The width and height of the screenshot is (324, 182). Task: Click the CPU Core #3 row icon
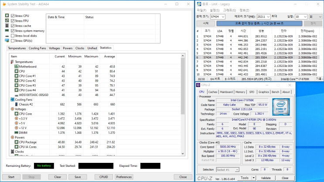(16, 86)
